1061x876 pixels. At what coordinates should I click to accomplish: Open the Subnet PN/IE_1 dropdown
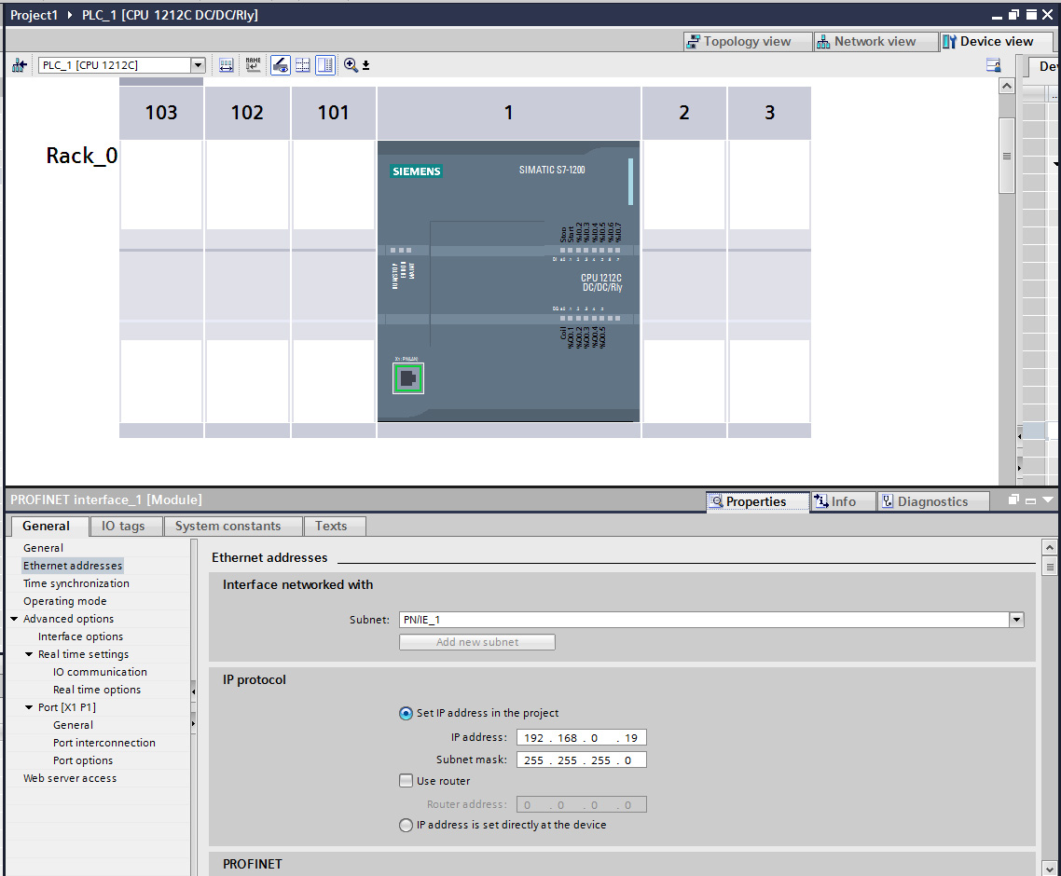click(1015, 620)
